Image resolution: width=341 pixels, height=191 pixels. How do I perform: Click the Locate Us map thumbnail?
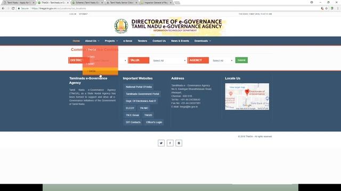(x=247, y=97)
